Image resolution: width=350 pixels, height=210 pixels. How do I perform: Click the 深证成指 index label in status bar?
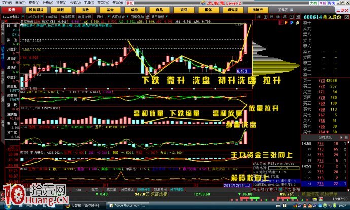158,194
